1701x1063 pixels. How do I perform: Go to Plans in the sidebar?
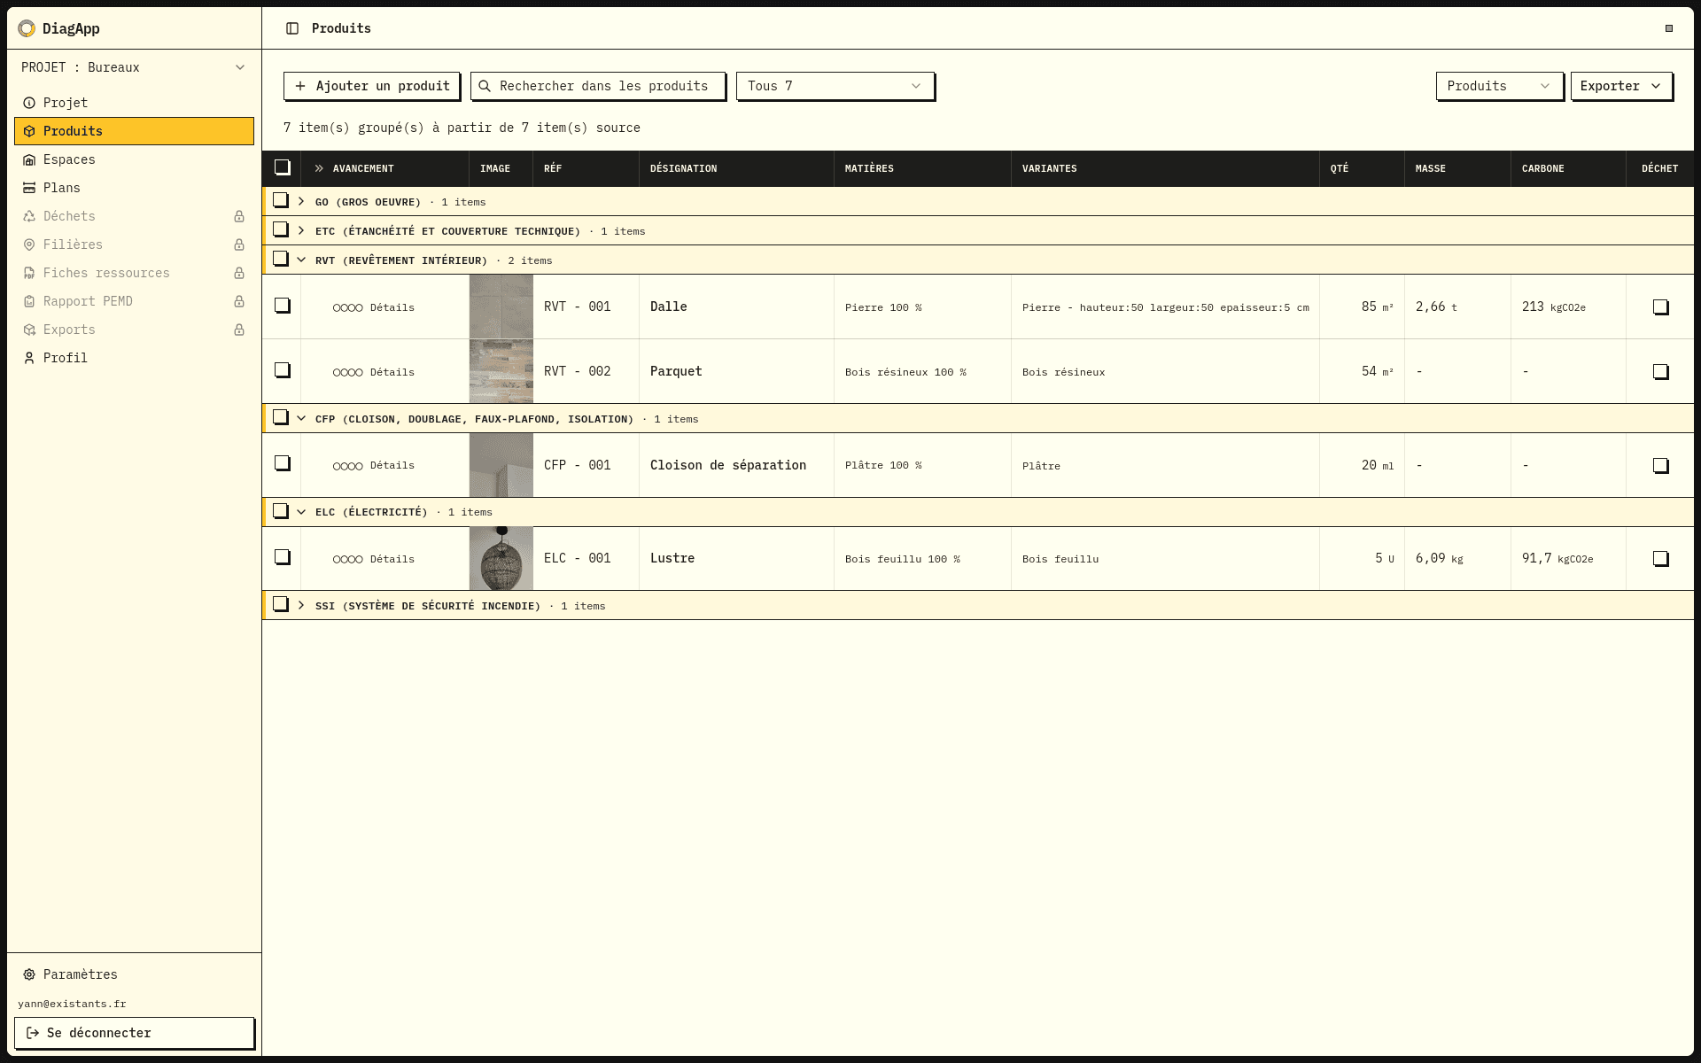[134, 188]
